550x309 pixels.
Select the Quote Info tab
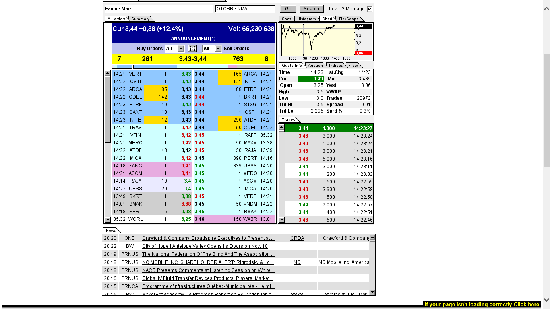pyautogui.click(x=292, y=66)
